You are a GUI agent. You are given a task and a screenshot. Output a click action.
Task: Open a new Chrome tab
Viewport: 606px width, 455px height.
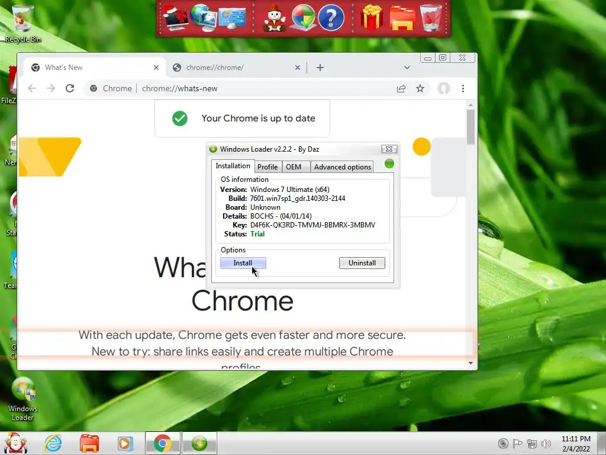320,68
